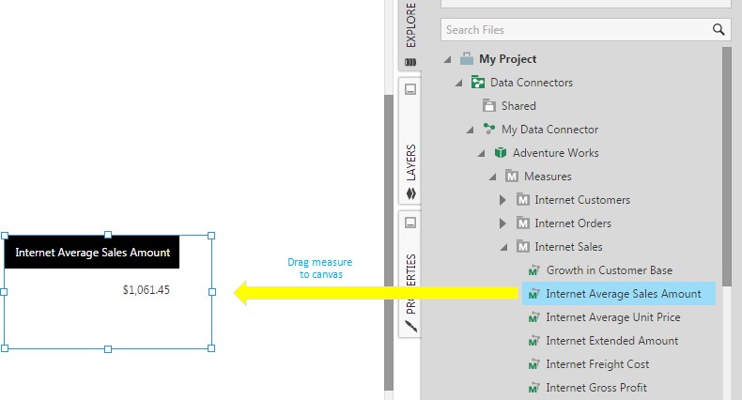The width and height of the screenshot is (742, 400).
Task: Click the explorer tree vertical scrollbar
Action: (727, 165)
